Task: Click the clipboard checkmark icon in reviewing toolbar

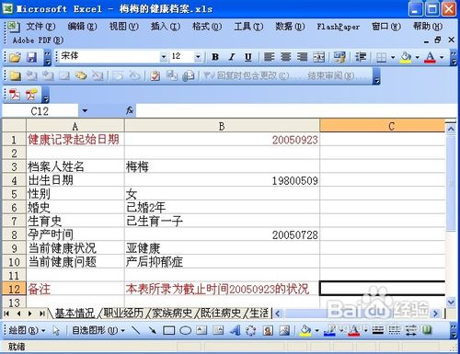Action: pos(155,75)
